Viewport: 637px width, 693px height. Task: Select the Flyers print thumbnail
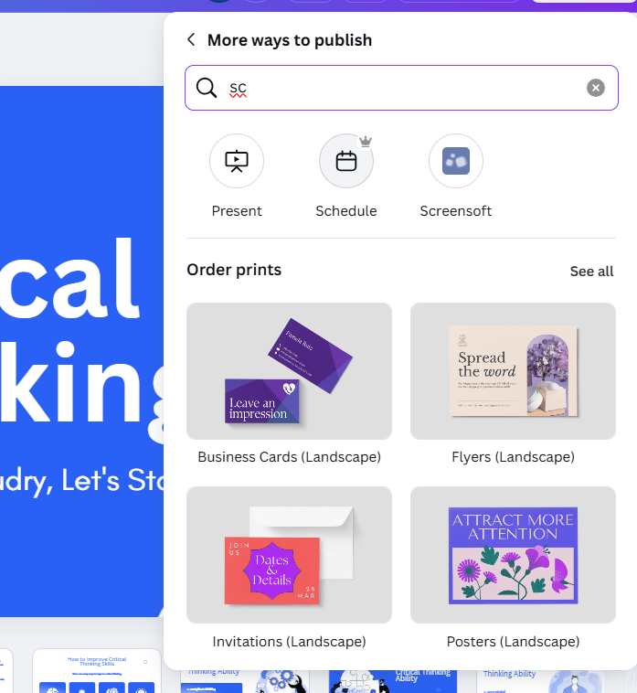coord(513,371)
